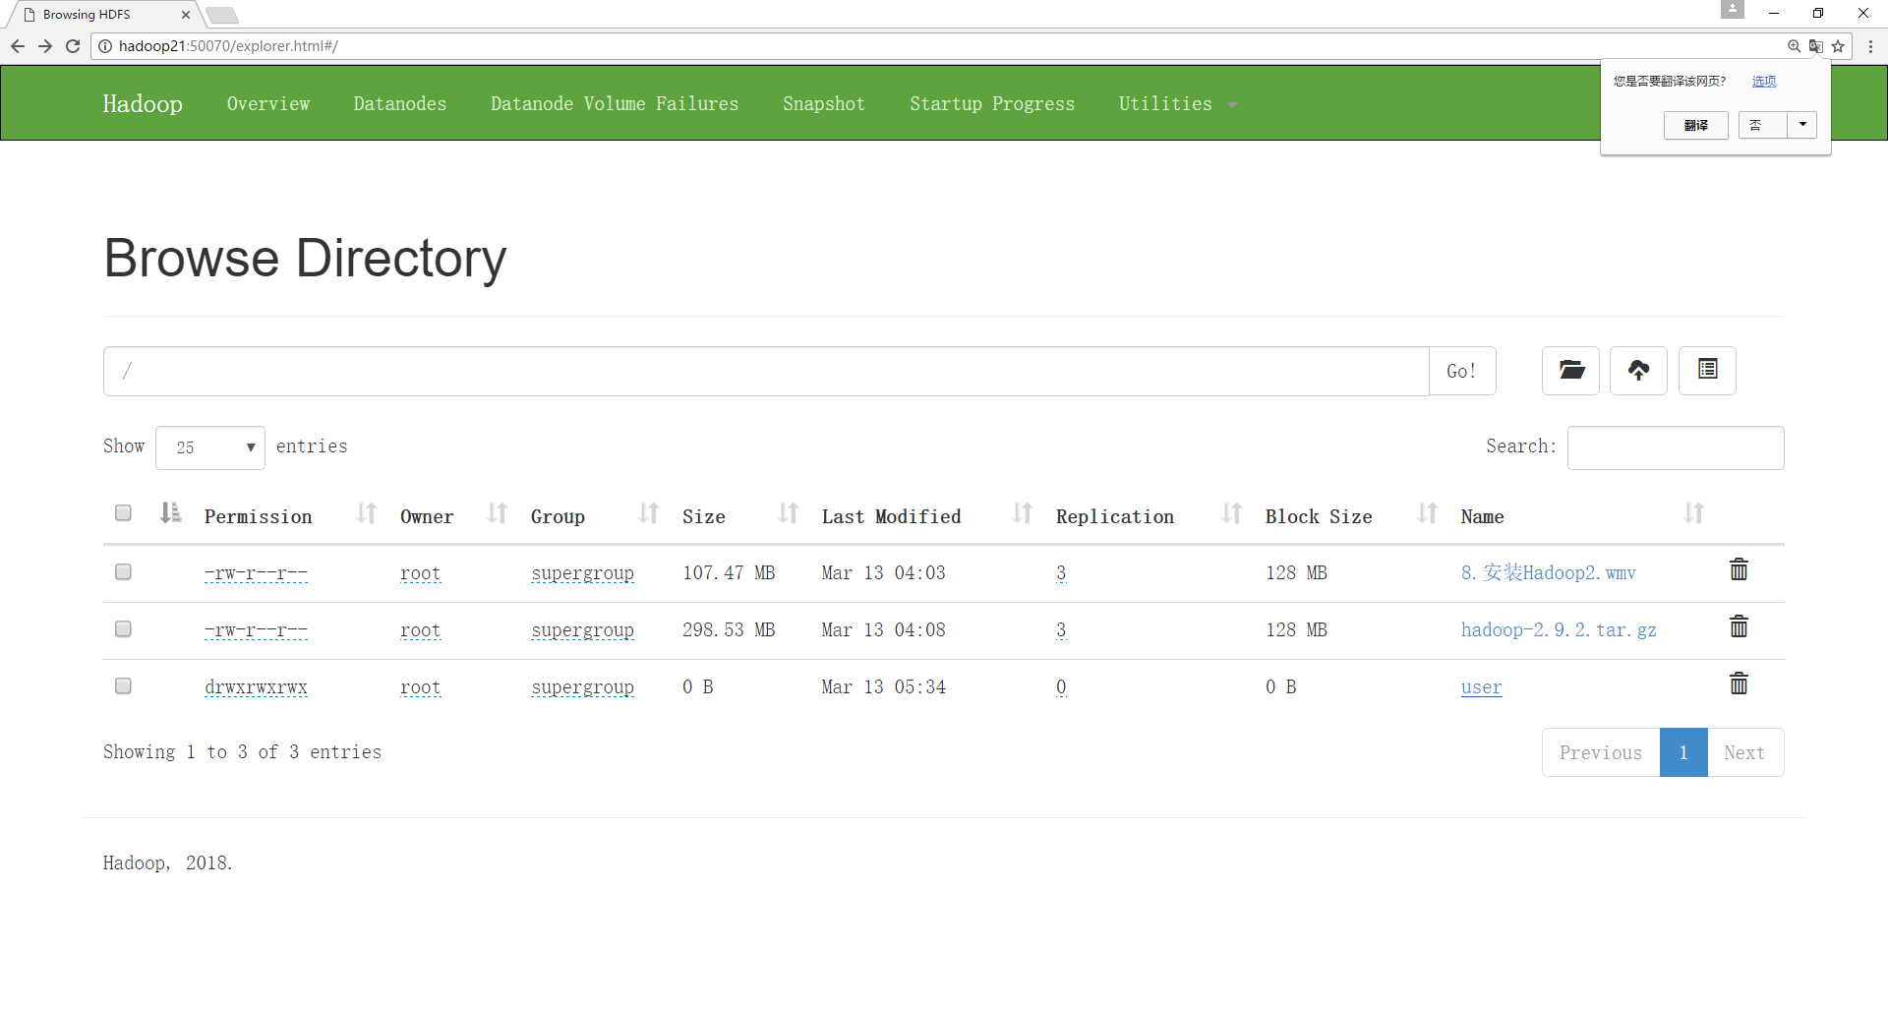Select page 1 in pagination
This screenshot has width=1888, height=1010.
(1683, 752)
